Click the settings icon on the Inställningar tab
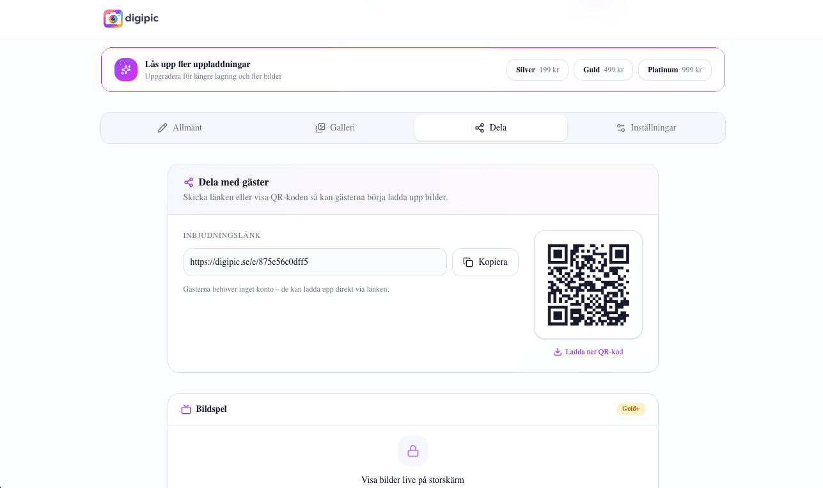This screenshot has width=823, height=488. click(x=620, y=127)
